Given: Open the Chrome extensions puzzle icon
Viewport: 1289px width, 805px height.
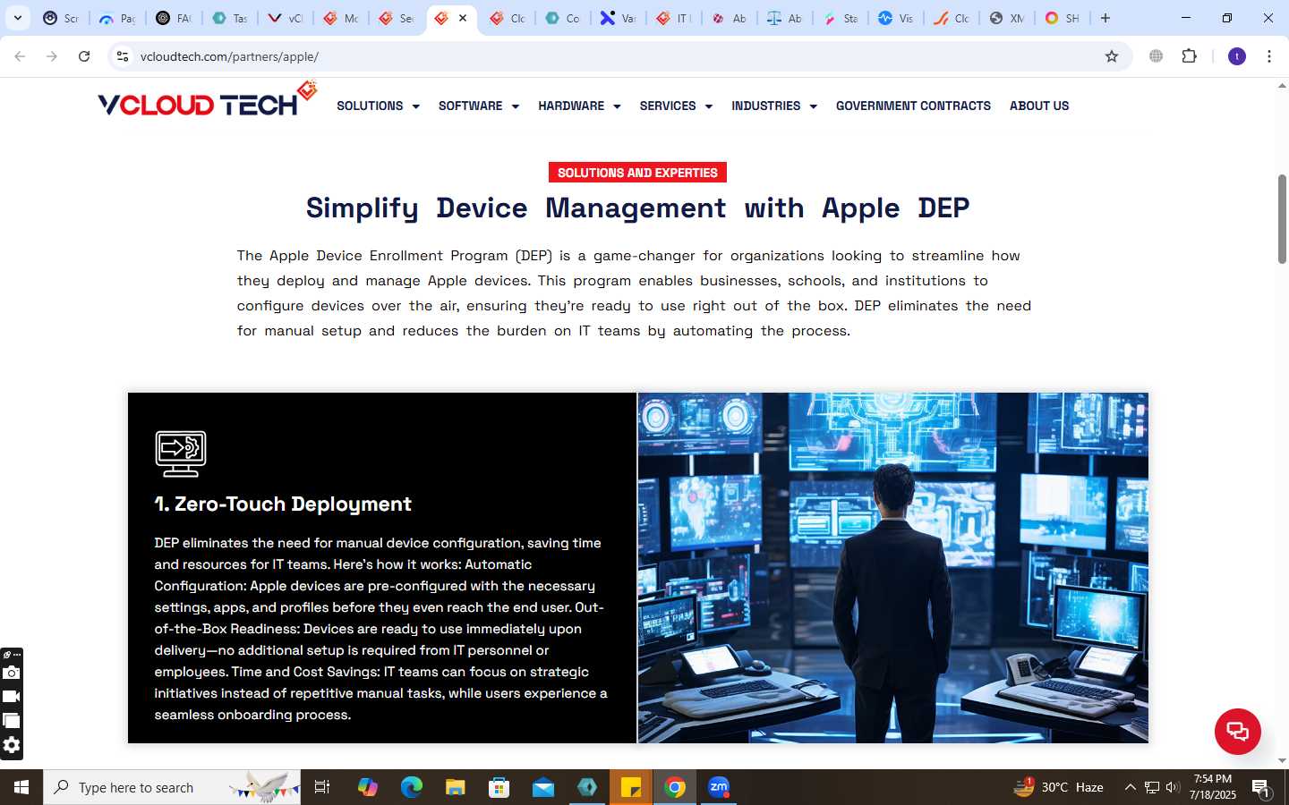Looking at the screenshot, I should 1189,56.
